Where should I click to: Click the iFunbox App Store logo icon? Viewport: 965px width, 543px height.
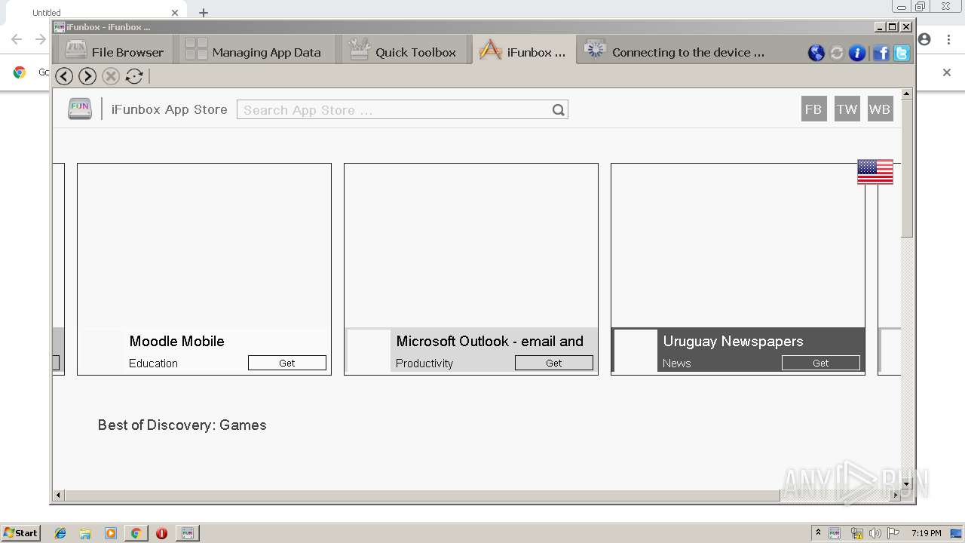point(80,109)
